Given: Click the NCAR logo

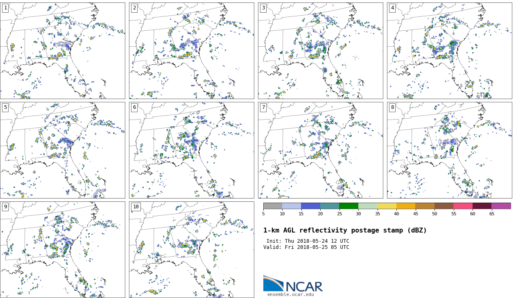Looking at the screenshot, I should point(293,284).
